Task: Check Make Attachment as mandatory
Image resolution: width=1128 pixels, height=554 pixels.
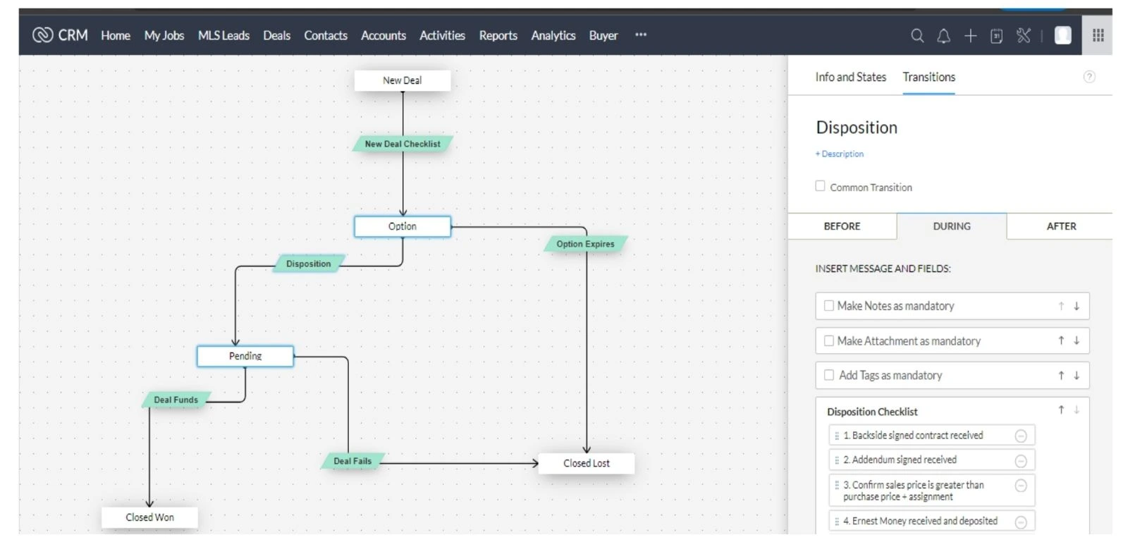Action: pos(829,341)
